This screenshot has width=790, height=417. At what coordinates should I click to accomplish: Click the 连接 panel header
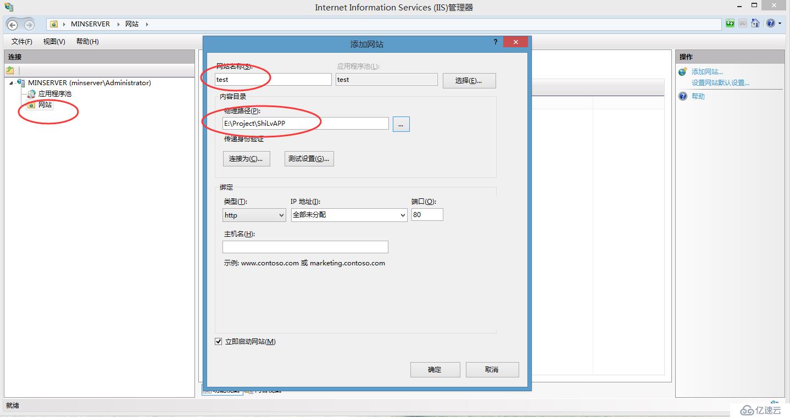point(99,57)
